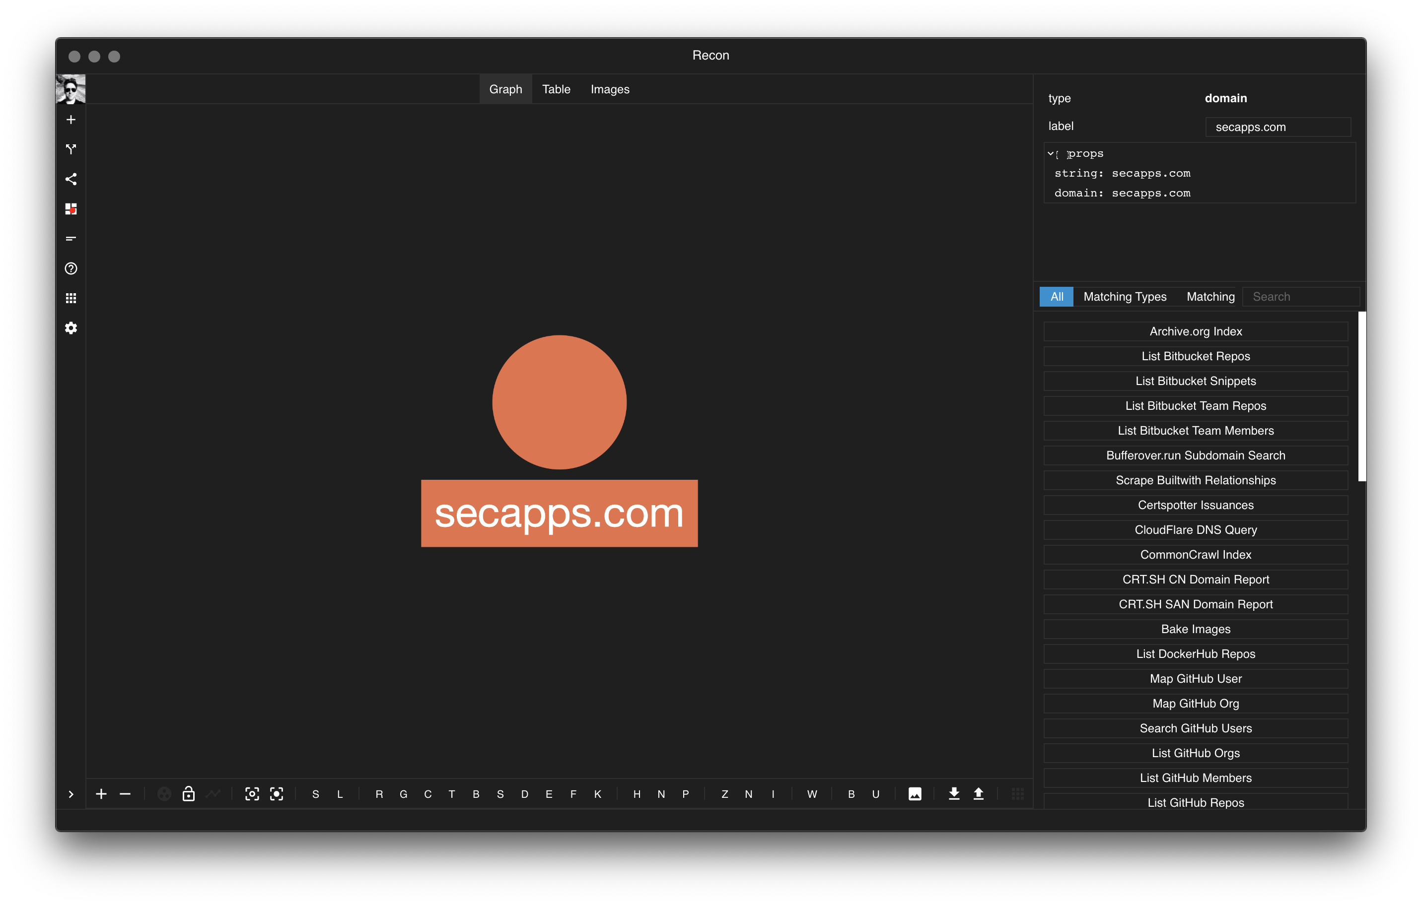Viewport: 1422px width, 905px height.
Task: Expand the bottom-left chevron panel
Action: [x=71, y=794]
